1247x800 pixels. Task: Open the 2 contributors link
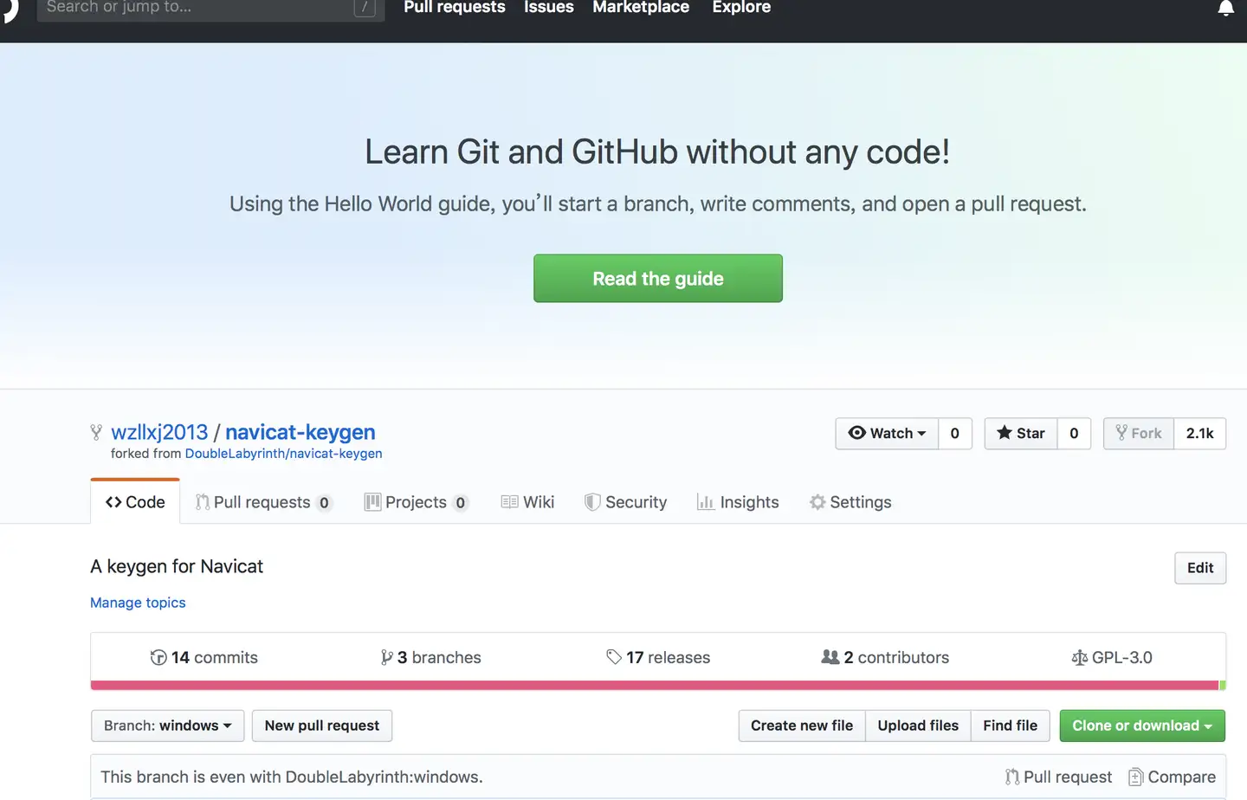(x=885, y=657)
